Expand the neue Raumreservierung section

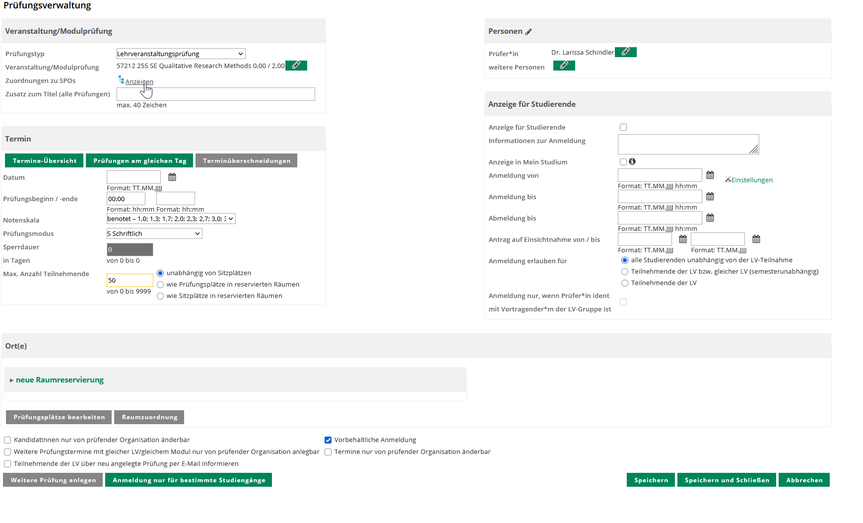pyautogui.click(x=60, y=380)
